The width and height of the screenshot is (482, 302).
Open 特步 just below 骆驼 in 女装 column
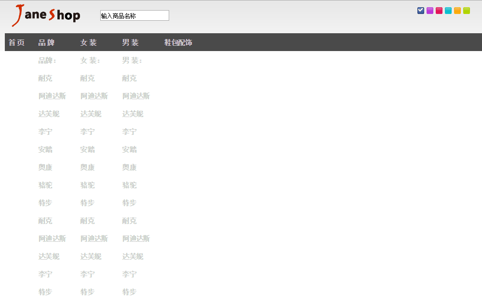[x=87, y=203]
